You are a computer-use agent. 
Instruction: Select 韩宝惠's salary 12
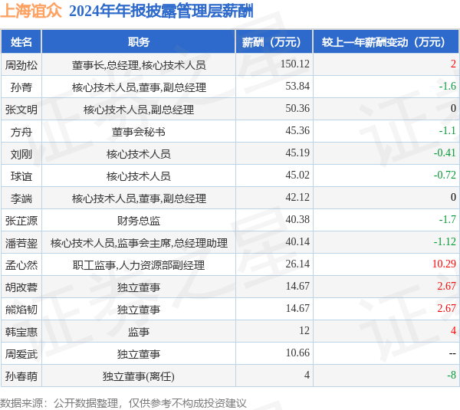point(304,331)
